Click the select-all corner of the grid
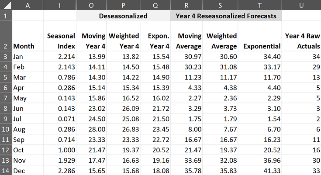Screen dimensions: 321x175 [6, 5]
